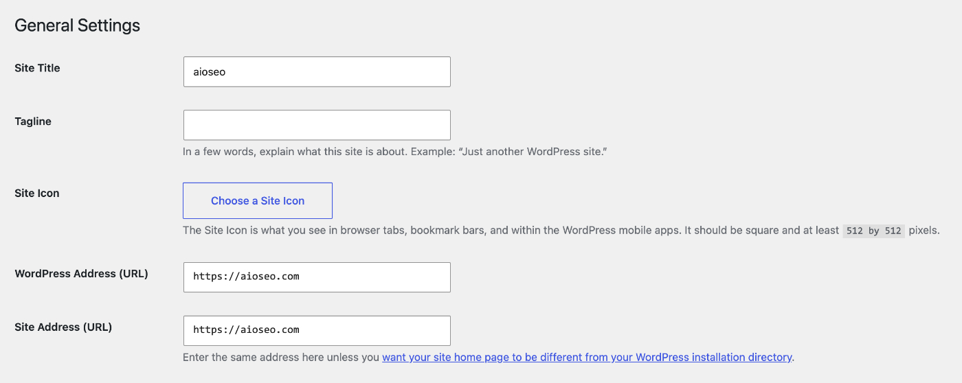Image resolution: width=962 pixels, height=383 pixels.
Task: Click the Choose a Site Icon button
Action: (x=258, y=200)
